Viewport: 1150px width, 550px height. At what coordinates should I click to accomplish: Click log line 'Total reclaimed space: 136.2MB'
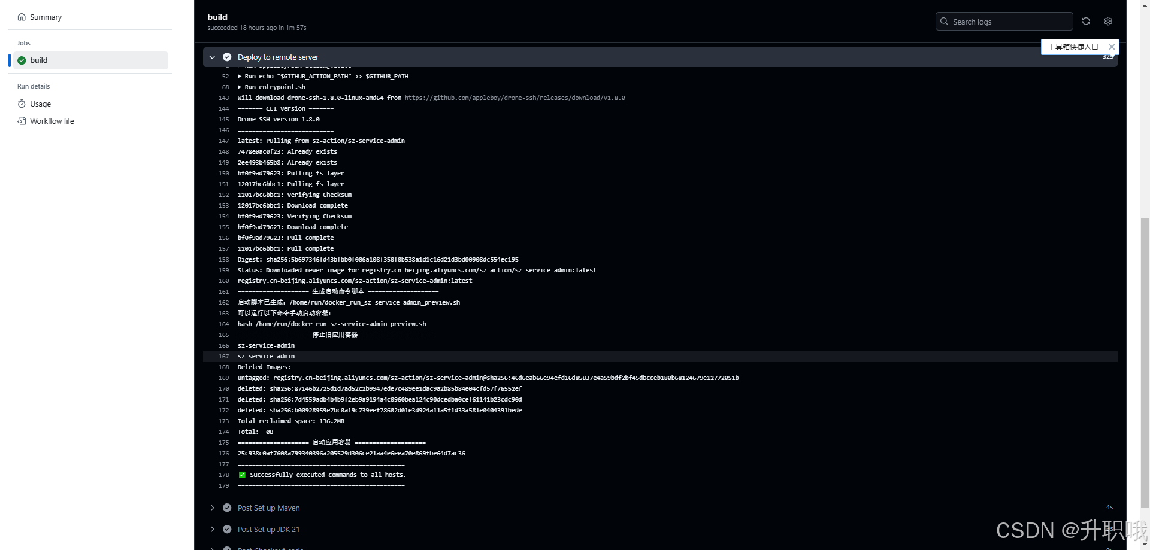point(290,421)
